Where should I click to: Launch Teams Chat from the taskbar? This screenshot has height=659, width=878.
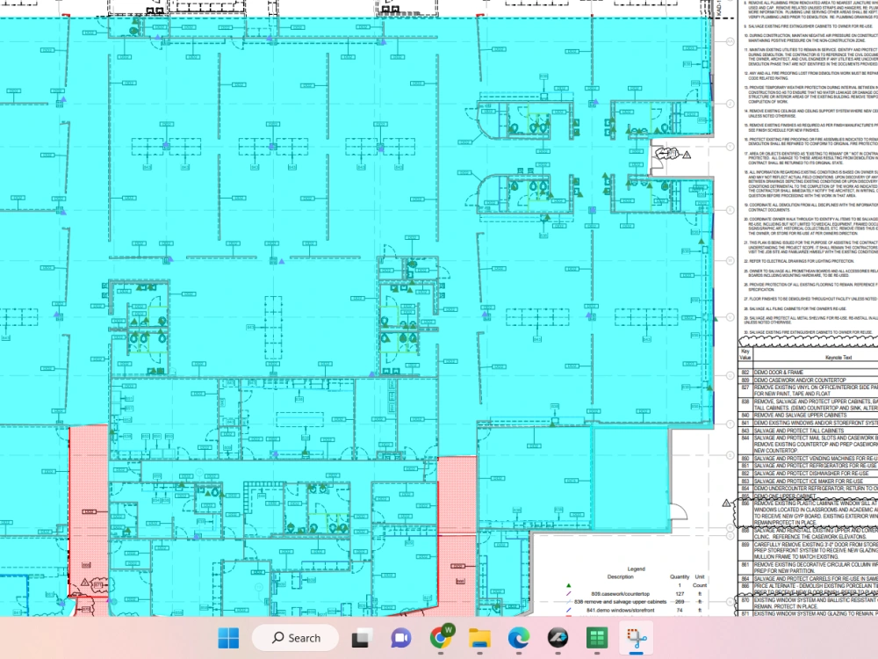click(401, 638)
